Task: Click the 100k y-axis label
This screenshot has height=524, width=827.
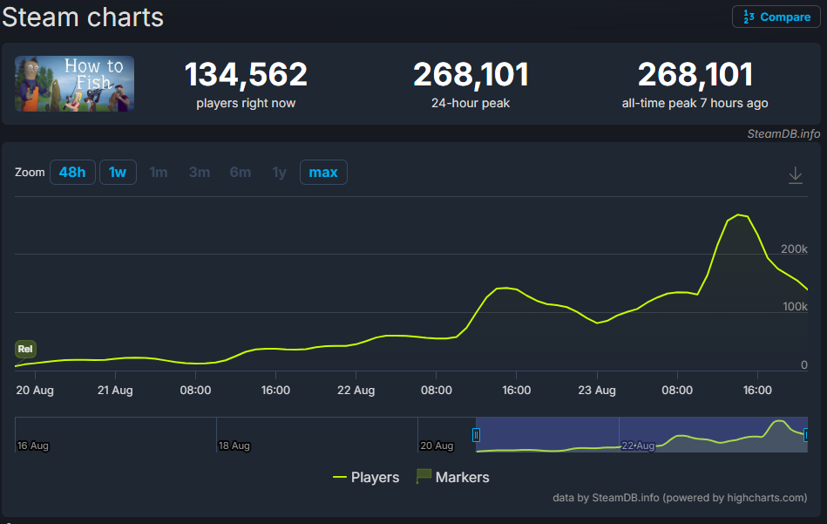Action: [795, 307]
